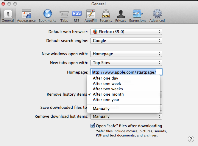
Task: Open the Tabs preferences pane
Action: [64, 16]
